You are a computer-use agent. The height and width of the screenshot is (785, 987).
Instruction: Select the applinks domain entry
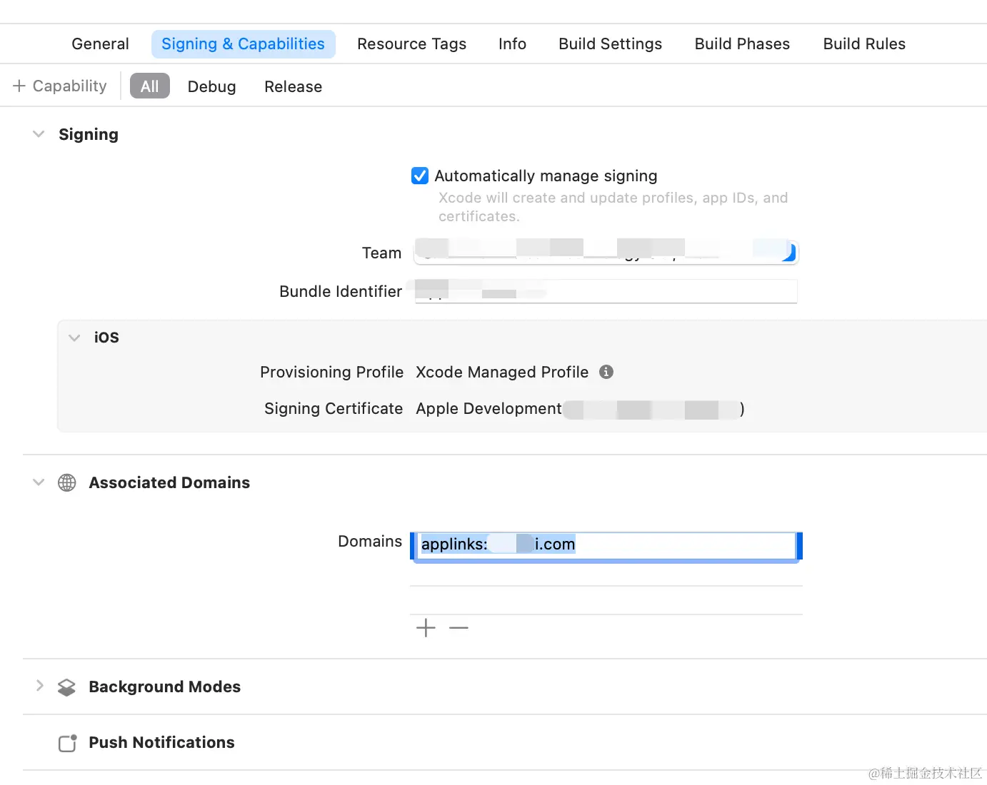coord(606,545)
